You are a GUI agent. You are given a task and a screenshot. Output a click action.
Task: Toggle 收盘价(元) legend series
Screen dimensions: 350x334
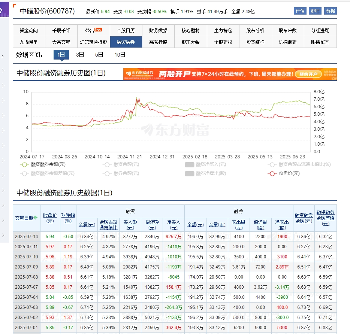tap(283, 174)
